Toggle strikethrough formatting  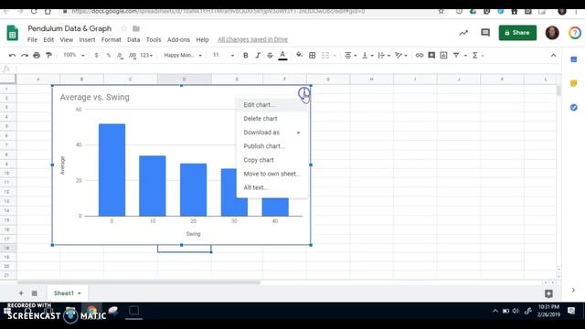pyautogui.click(x=270, y=55)
